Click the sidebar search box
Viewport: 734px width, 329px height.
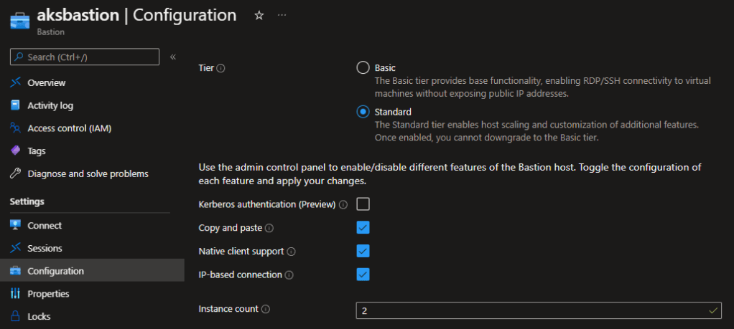coord(85,57)
